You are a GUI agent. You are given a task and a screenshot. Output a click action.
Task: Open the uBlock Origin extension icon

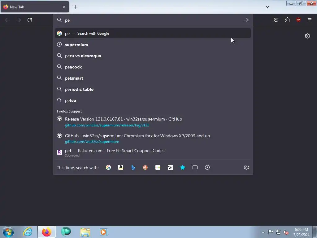(298, 20)
